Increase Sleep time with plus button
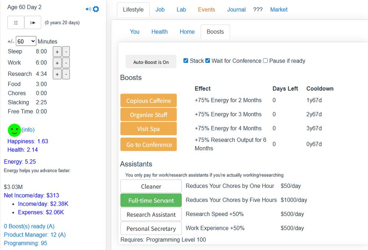This screenshot has width=368, height=250. (57, 52)
